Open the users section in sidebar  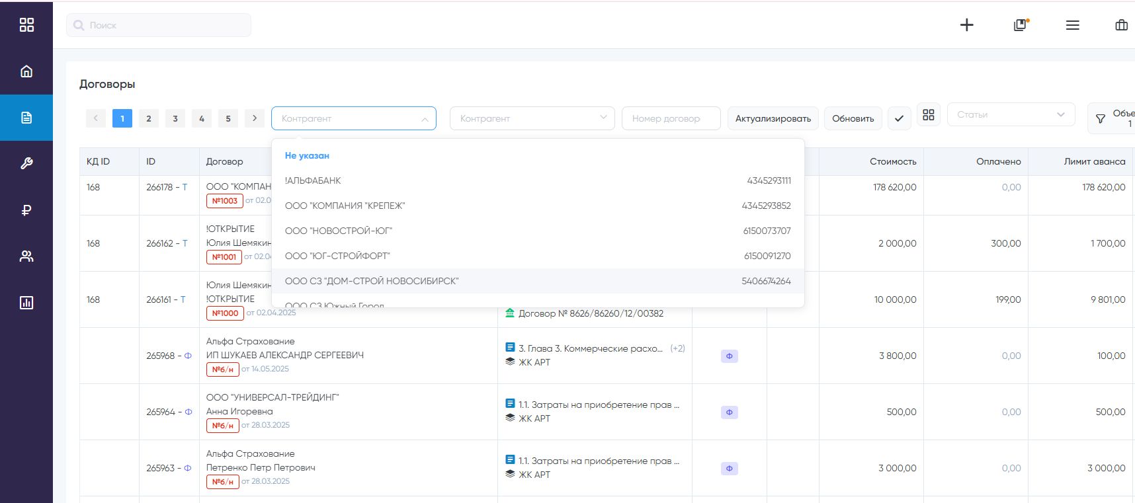26,256
